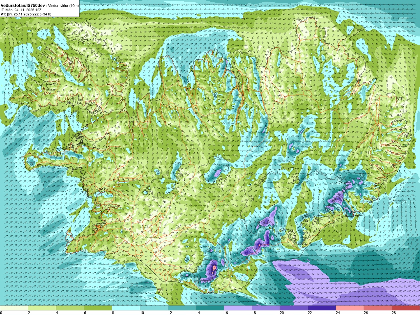Click the legend scale label 16
This screenshot has height=315, width=420.
pyautogui.click(x=226, y=313)
